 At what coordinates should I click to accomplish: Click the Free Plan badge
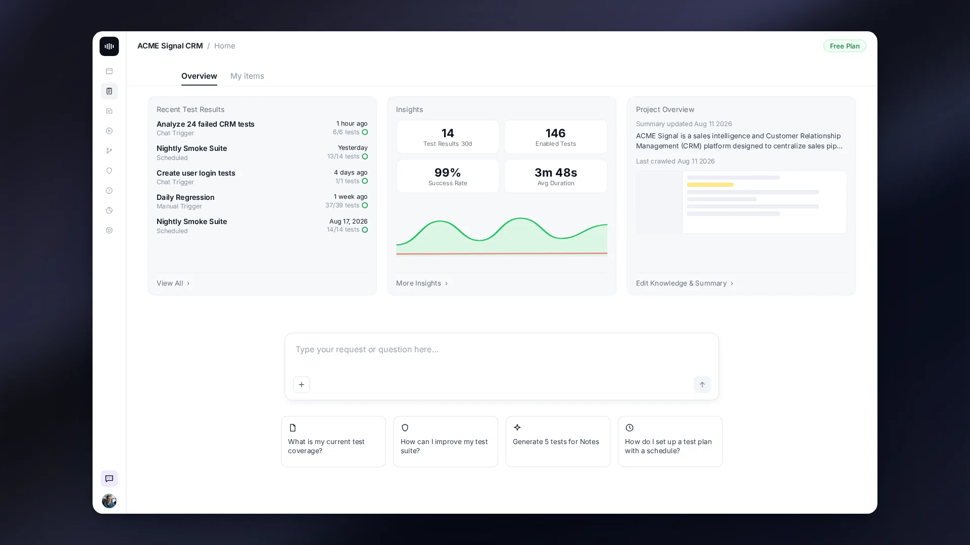click(845, 46)
